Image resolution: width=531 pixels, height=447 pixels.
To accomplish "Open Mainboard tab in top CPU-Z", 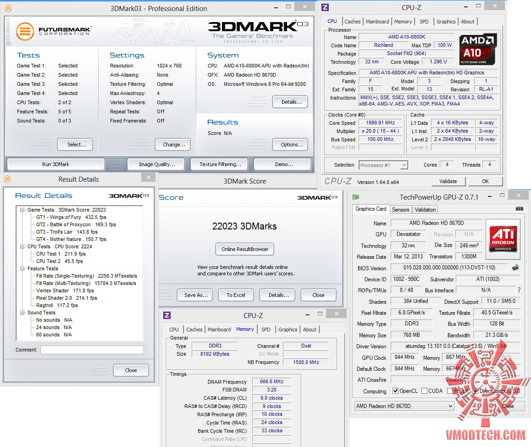I will click(377, 22).
